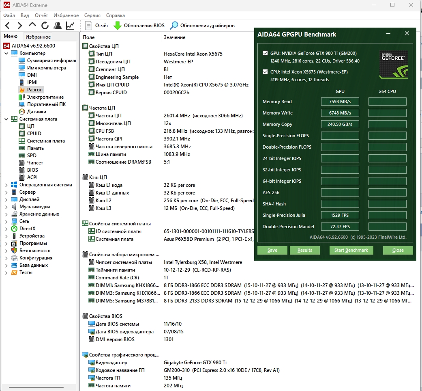Select ЦП under Системная плата
The height and width of the screenshot is (391, 422).
click(30, 126)
